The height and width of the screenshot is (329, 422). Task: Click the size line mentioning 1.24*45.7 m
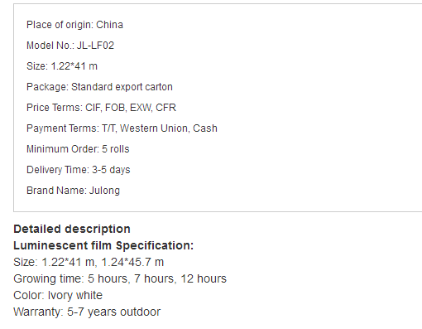click(89, 262)
